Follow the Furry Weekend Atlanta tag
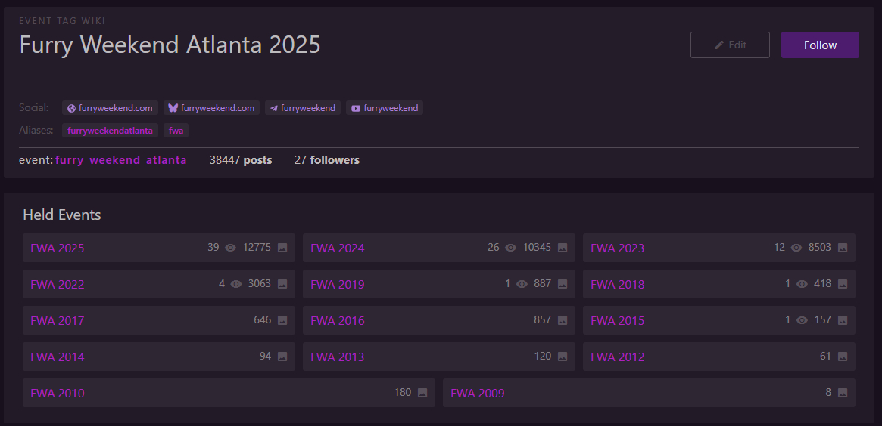Viewport: 882px width, 426px height. tap(820, 45)
